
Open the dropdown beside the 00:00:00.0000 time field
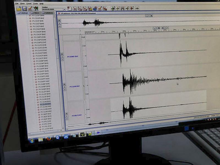point(64,9)
